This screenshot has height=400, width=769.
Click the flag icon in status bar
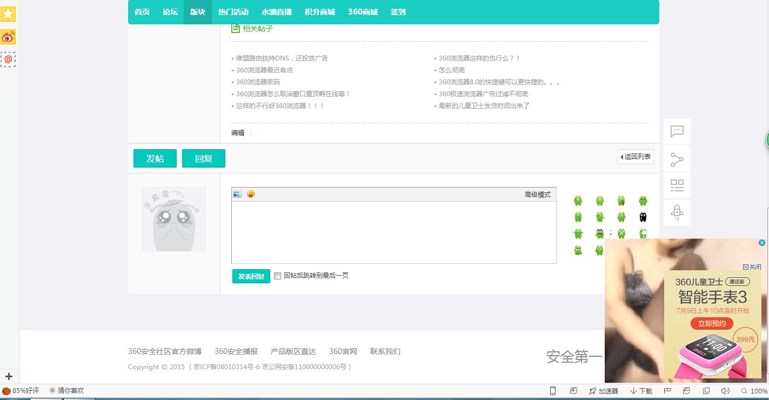(668, 391)
